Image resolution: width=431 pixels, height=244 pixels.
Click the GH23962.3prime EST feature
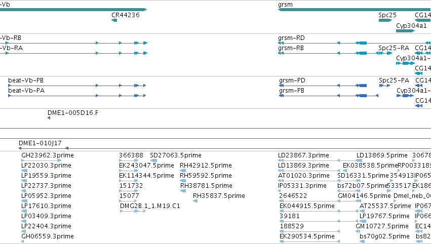click(x=41, y=160)
